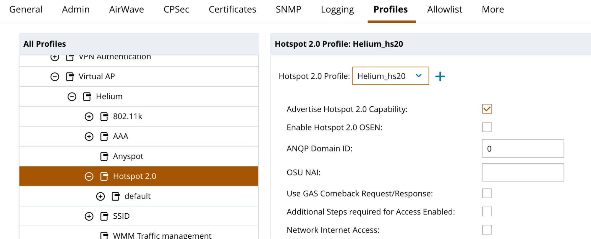
Task: Expand the 802.11k tree node
Action: (x=89, y=117)
